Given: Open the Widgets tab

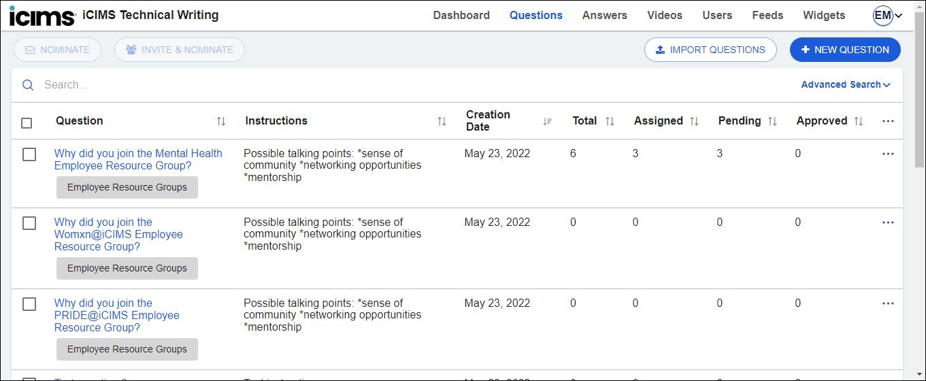Looking at the screenshot, I should (824, 15).
